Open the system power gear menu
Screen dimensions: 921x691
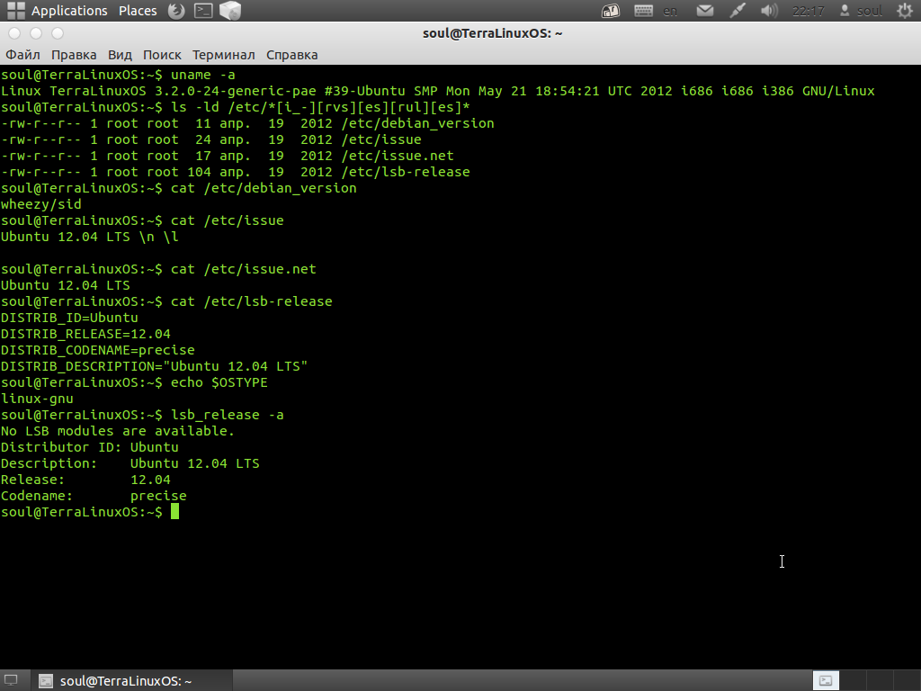[x=905, y=11]
